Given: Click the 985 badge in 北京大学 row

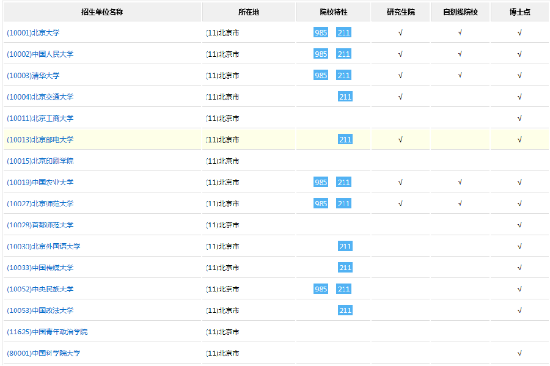Looking at the screenshot, I should 321,33.
